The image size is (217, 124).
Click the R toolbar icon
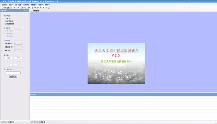tap(19, 8)
